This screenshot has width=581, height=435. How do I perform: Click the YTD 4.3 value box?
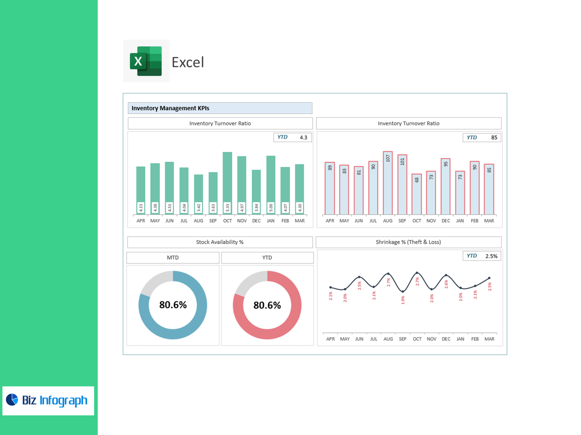coord(292,137)
